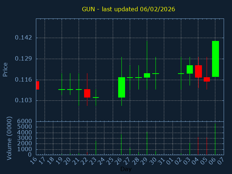Click the 0.142 price tick label

[23, 38]
